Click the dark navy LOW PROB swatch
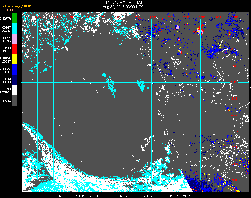The width and height of the screenshot is (251, 198). [15, 80]
